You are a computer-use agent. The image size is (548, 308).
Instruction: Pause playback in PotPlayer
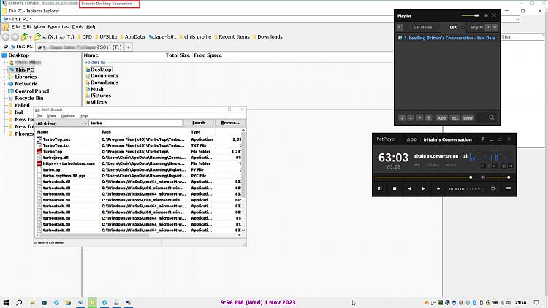[380, 188]
